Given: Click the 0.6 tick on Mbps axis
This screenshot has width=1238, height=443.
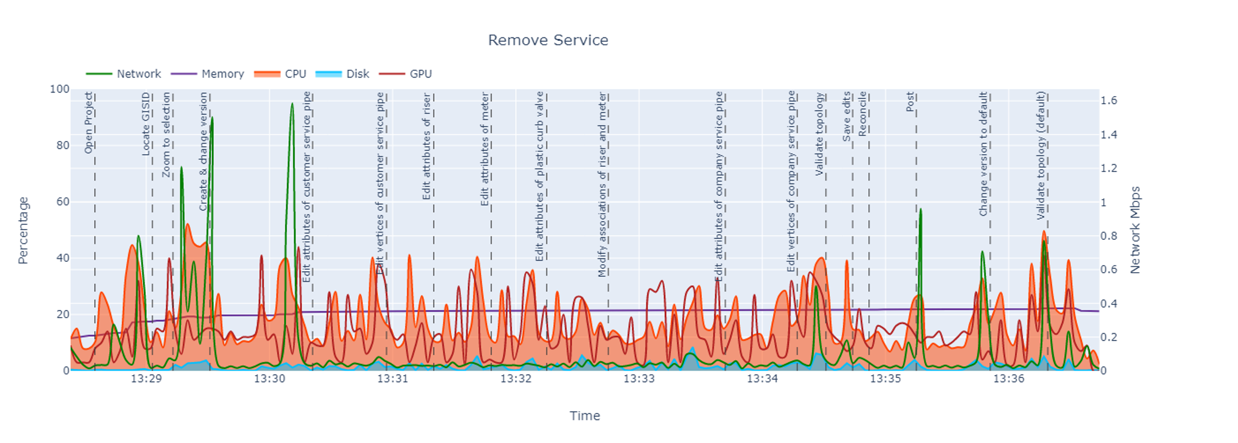Looking at the screenshot, I should point(1109,269).
